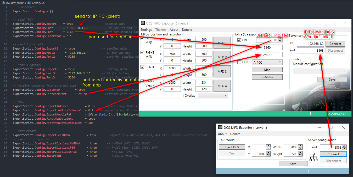
Task: Increase the server Port value with stepper
Action: (x=344, y=146)
